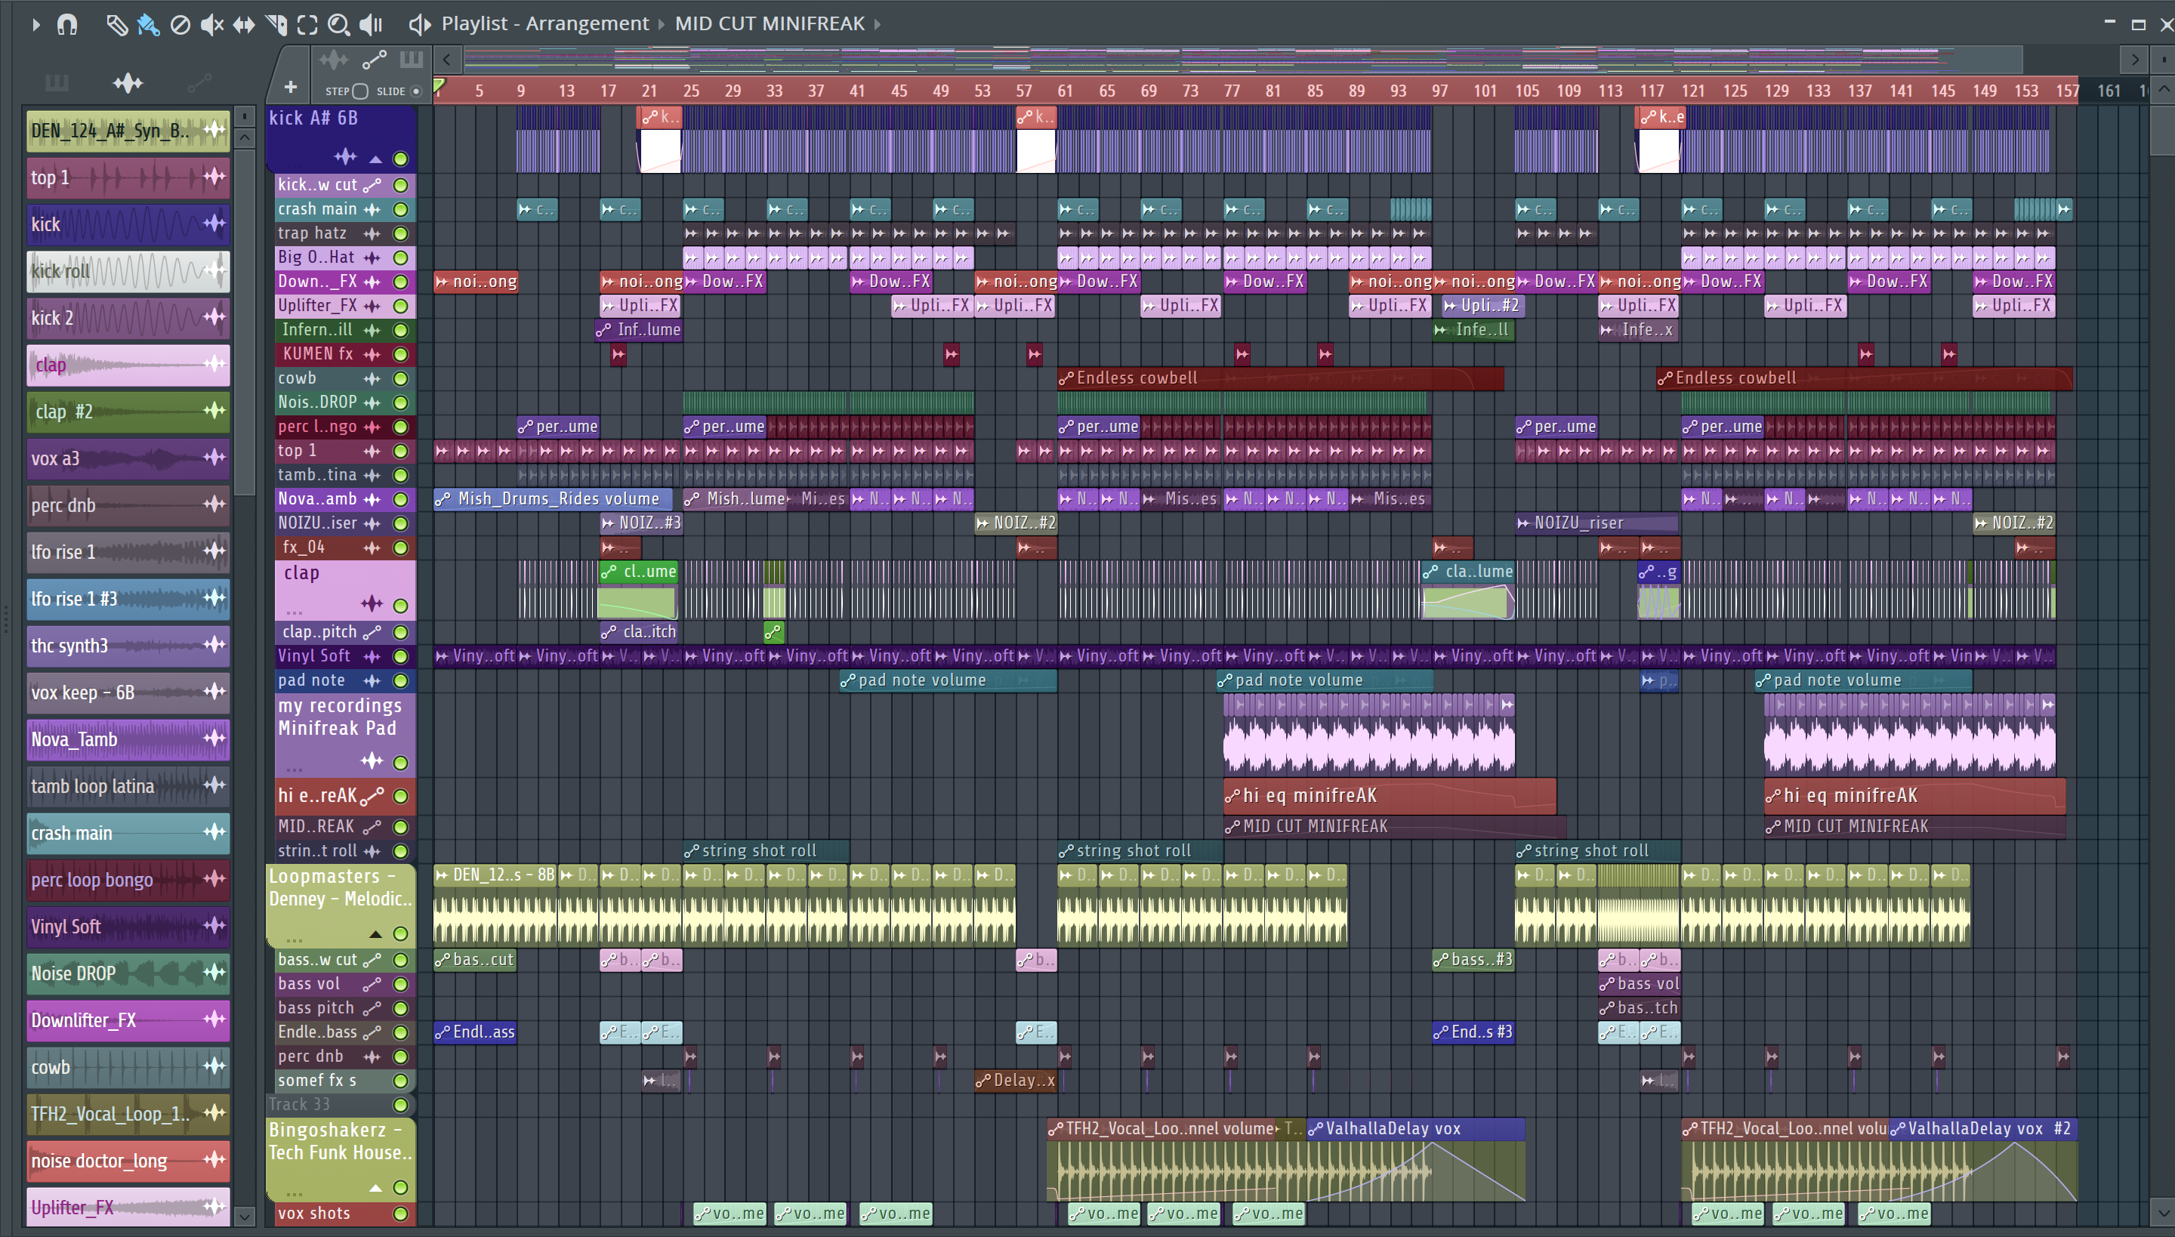Viewport: 2175px width, 1237px height.
Task: Open arrow after Playlist - Arrangement breadcrumb
Action: [x=662, y=25]
